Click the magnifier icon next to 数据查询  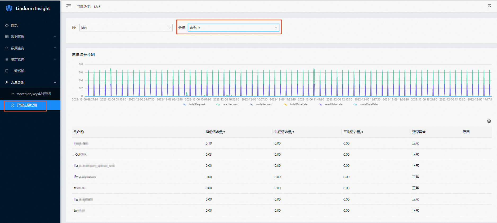tap(7, 48)
